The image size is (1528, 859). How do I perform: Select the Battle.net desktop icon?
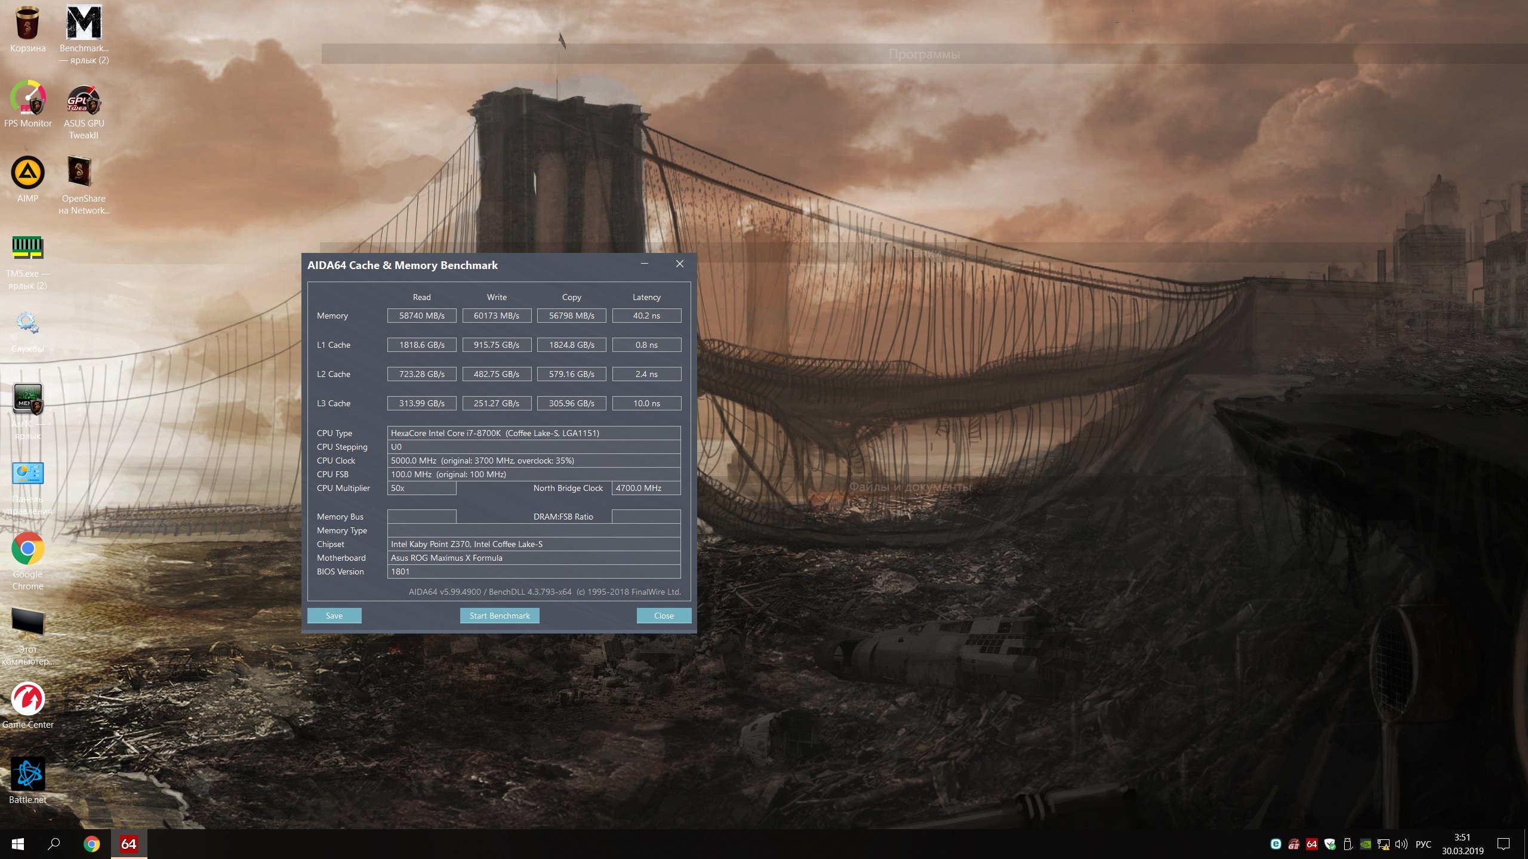click(27, 774)
